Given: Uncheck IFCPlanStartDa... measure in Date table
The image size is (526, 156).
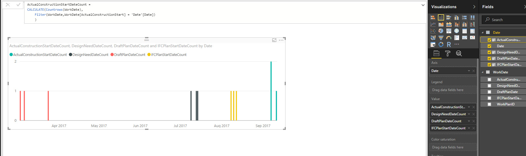Looking at the screenshot, I should pos(489,65).
